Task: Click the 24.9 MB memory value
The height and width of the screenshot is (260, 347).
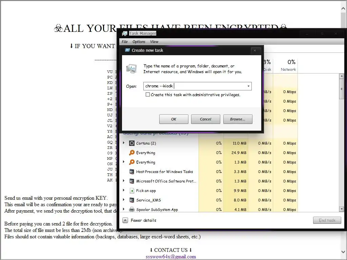Action: click(x=239, y=153)
